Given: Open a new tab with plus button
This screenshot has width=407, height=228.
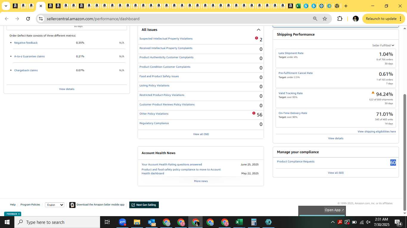Looking at the screenshot, I should (346, 6).
